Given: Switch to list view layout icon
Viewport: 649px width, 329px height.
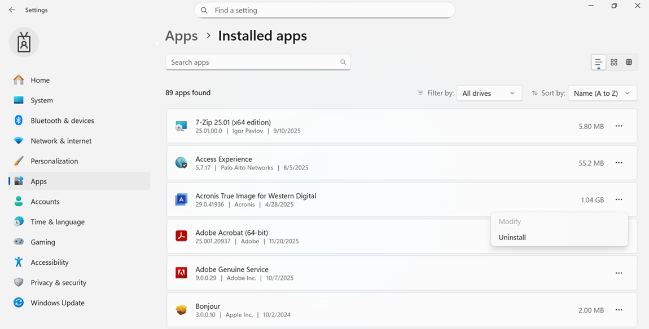Looking at the screenshot, I should 598,63.
